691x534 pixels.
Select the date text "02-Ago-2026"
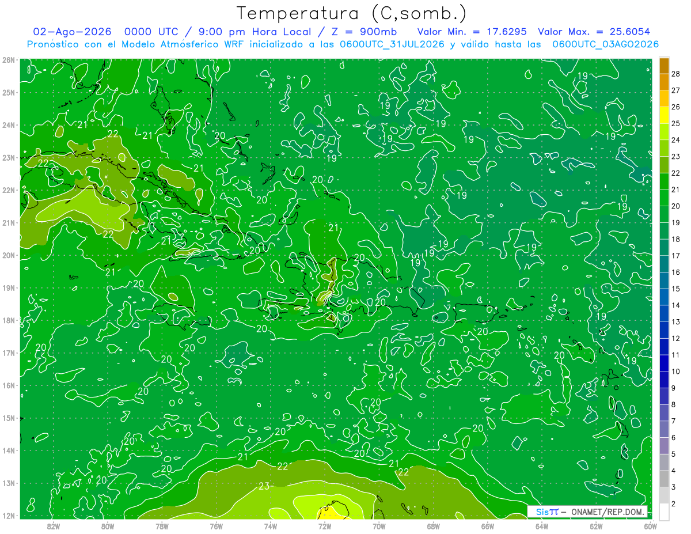click(x=72, y=32)
